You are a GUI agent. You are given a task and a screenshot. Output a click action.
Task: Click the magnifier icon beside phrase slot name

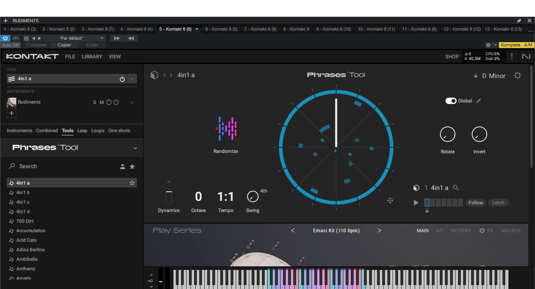pyautogui.click(x=456, y=188)
